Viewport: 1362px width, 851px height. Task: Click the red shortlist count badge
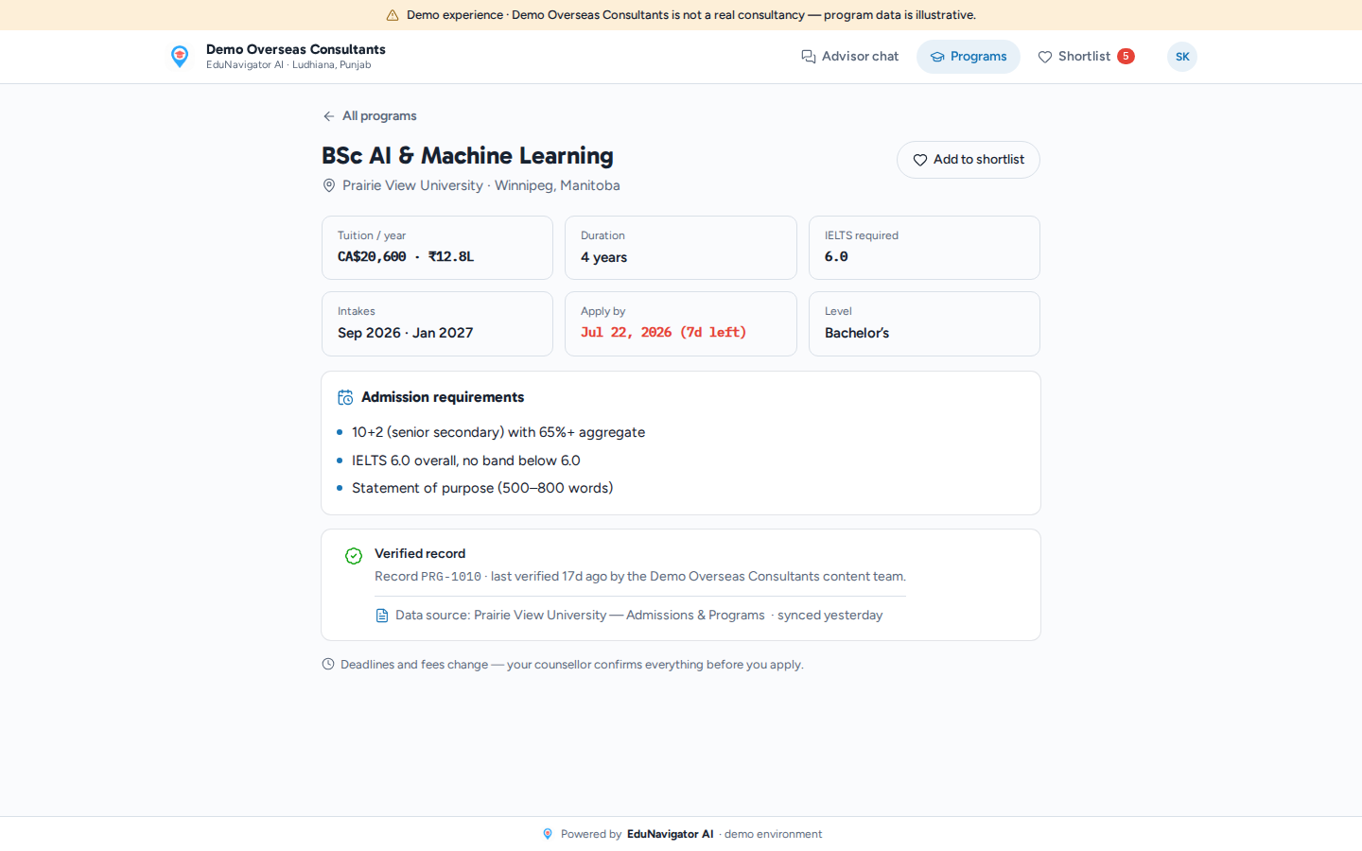point(1126,56)
